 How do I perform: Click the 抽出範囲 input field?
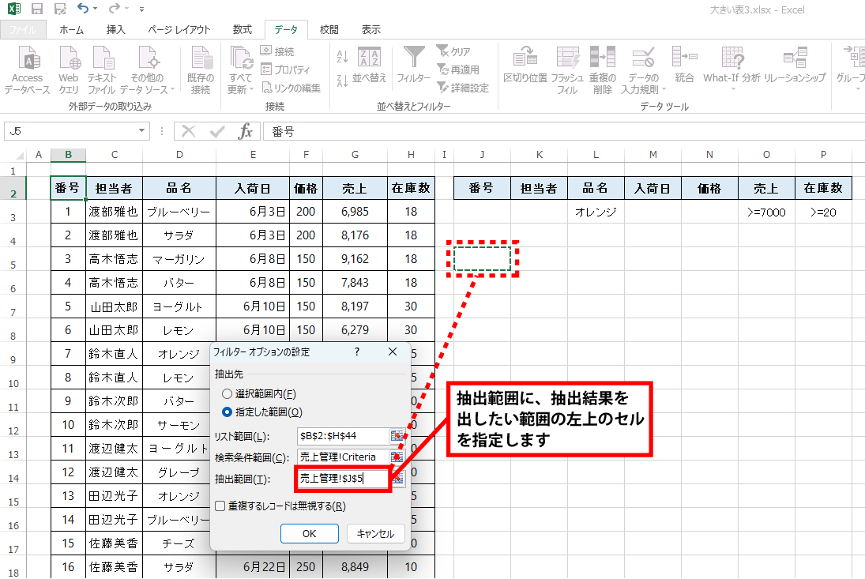[x=341, y=479]
